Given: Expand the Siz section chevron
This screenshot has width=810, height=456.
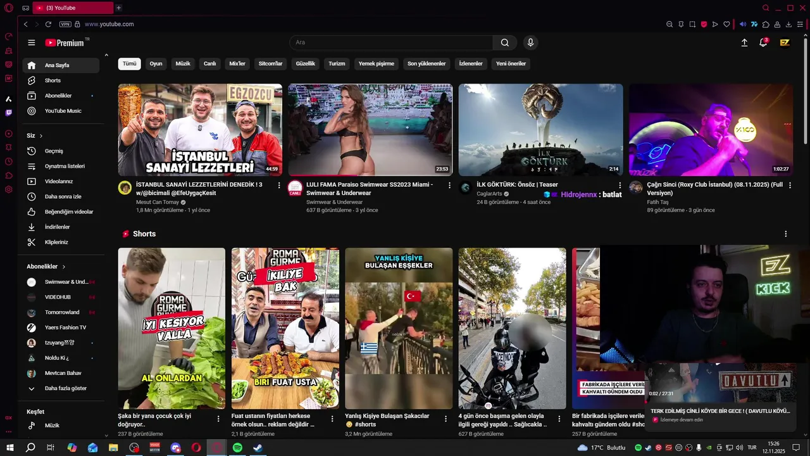Looking at the screenshot, I should tap(41, 136).
